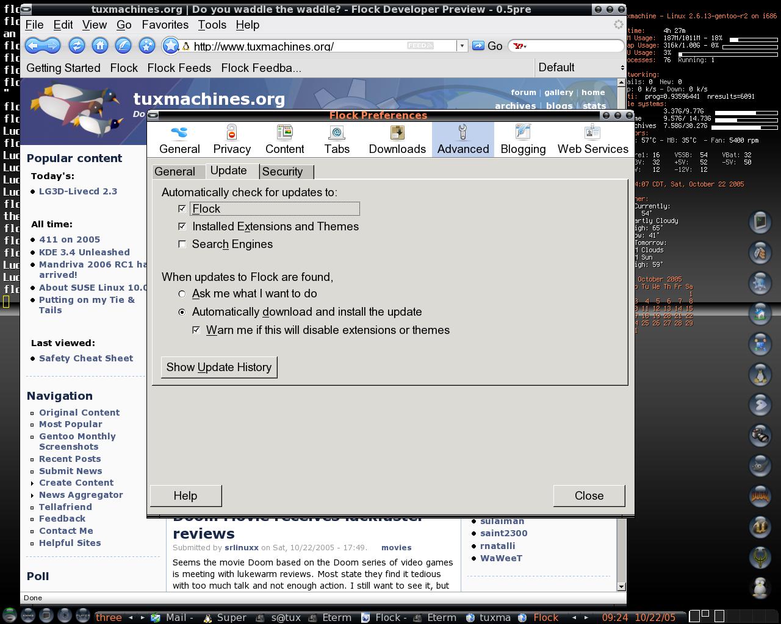Go to the browser home page icon

coord(100,46)
